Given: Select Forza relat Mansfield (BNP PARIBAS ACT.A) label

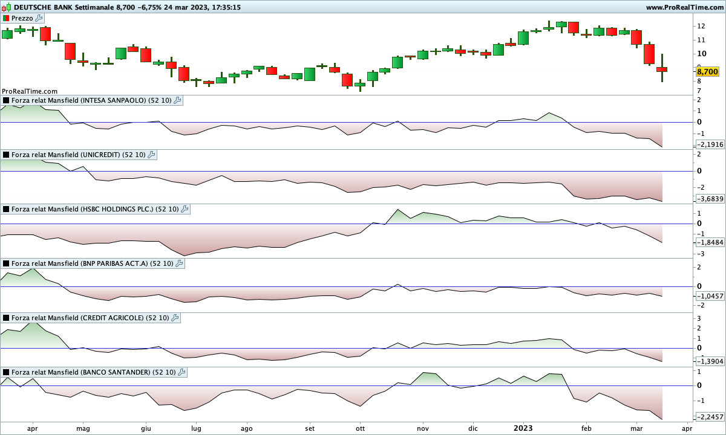Looking at the screenshot, I should click(93, 263).
